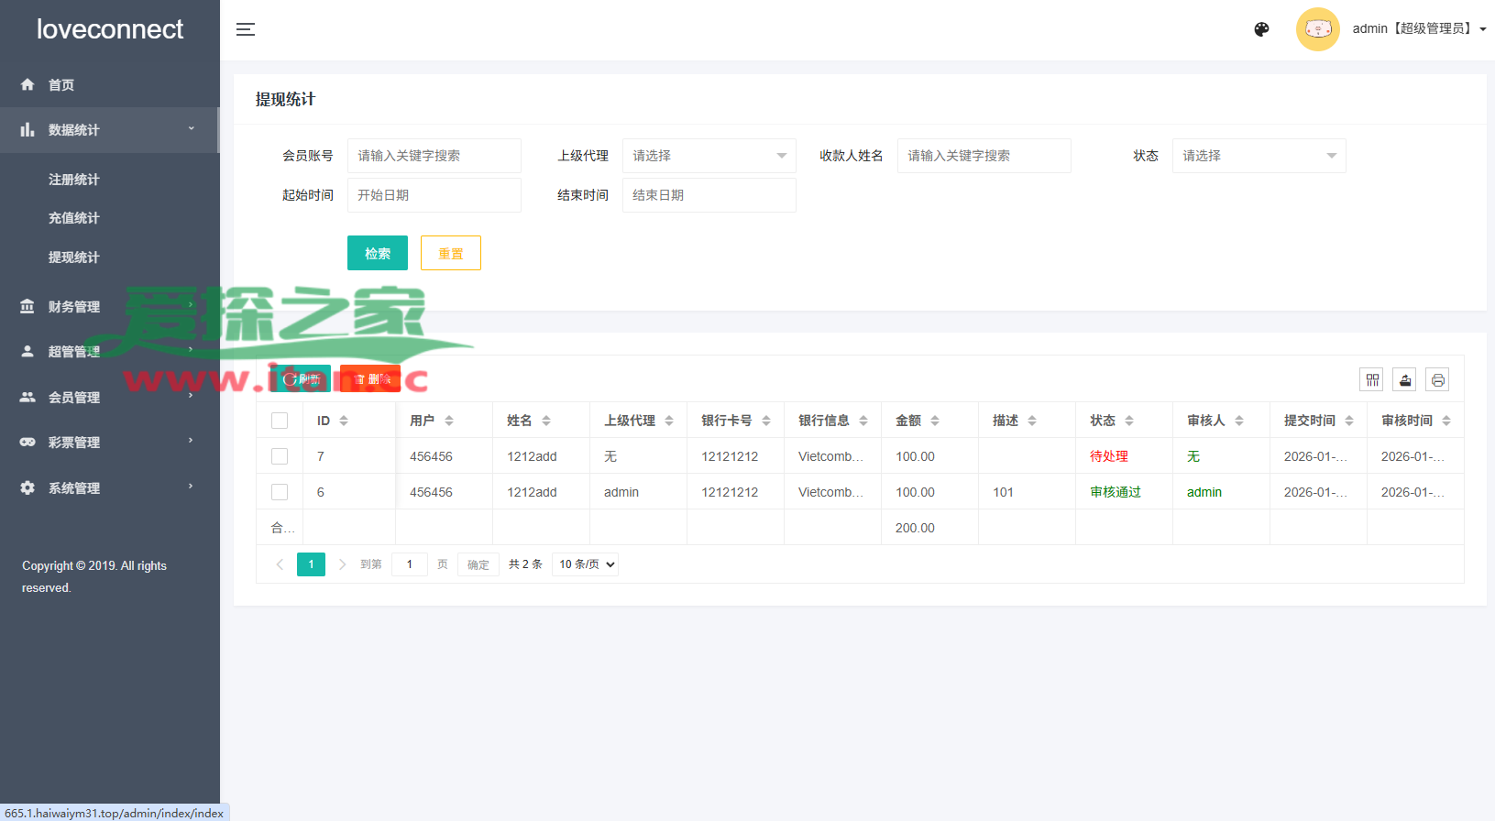Click the column filter grid icon
1495x821 pixels.
pos(1372,379)
